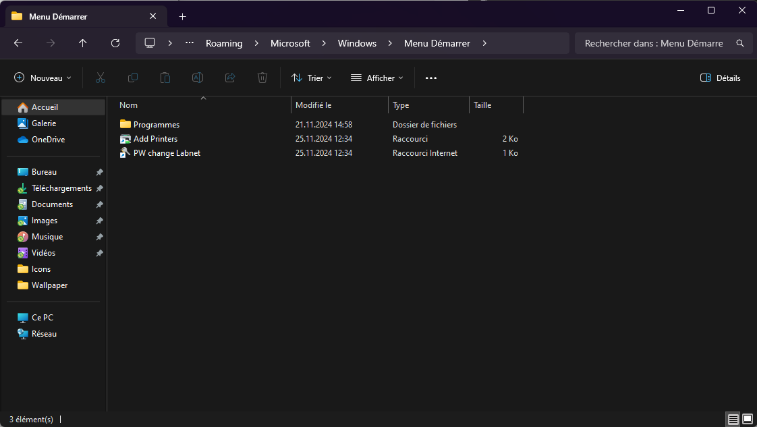Expand the Trier sort menu

click(311, 78)
